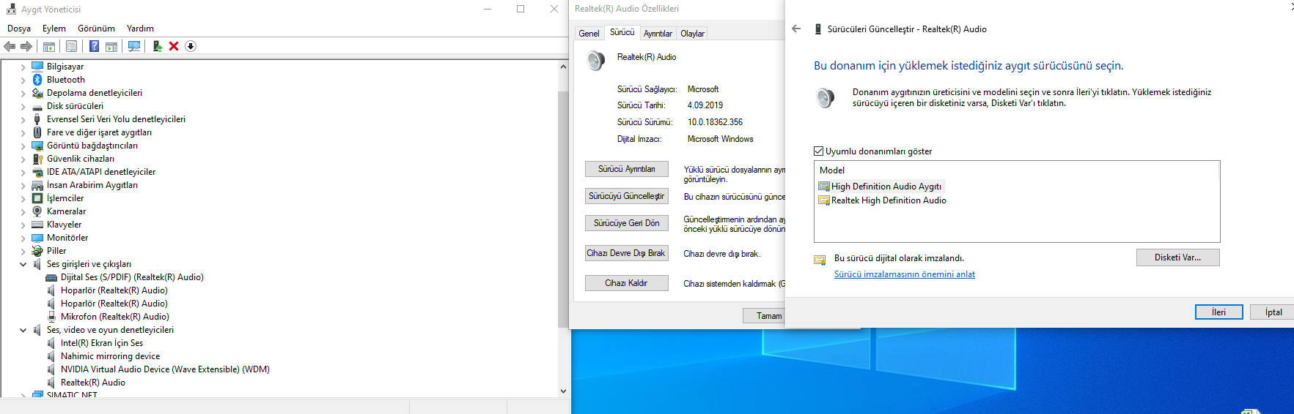The width and height of the screenshot is (1294, 414).
Task: Toggle the action pane toolbar icon
Action: [x=111, y=46]
